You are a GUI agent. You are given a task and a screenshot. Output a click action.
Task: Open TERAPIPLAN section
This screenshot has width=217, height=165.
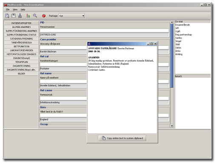[x=21, y=62]
